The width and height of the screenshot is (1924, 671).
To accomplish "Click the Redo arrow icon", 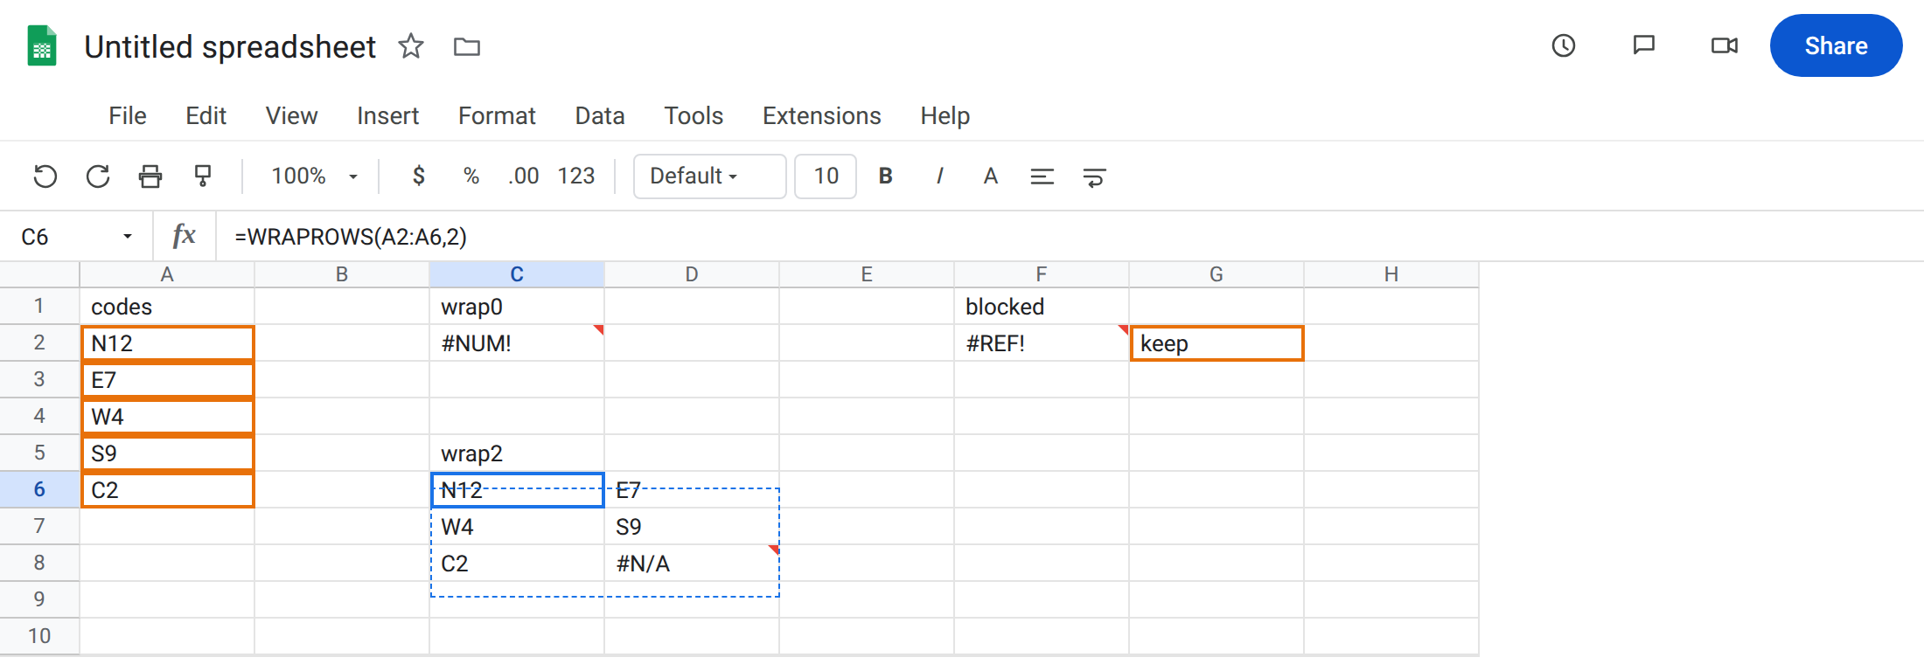I will pyautogui.click(x=98, y=176).
